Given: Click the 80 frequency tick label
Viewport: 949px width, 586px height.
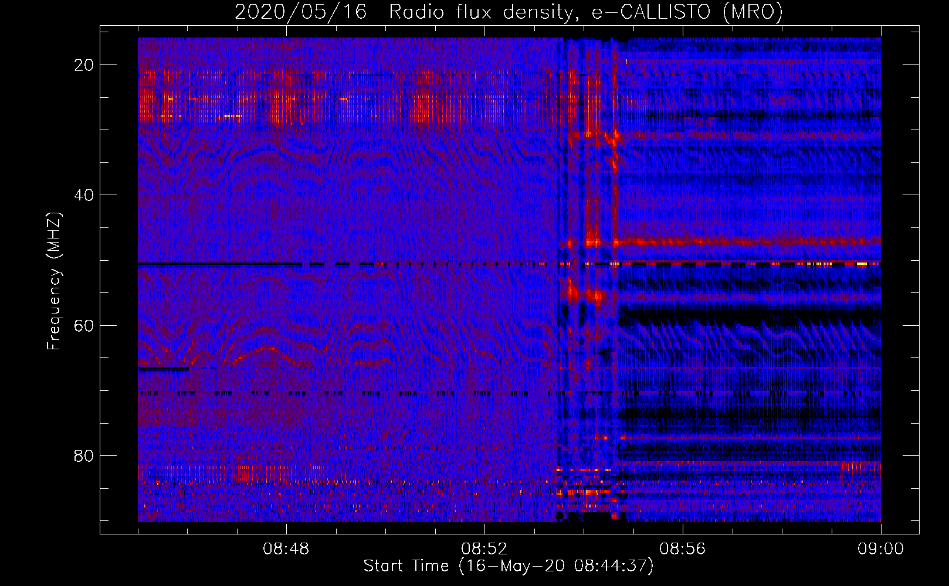Looking at the screenshot, I should (84, 455).
